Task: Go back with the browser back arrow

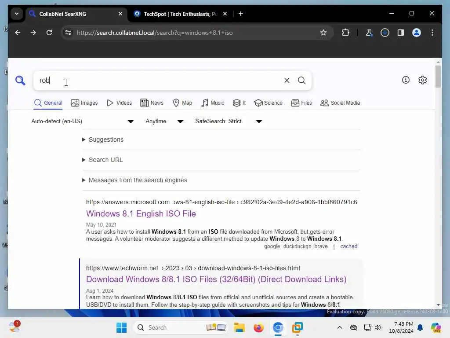Action: 18,33
